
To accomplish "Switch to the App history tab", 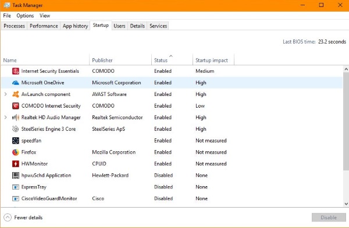I will [75, 26].
